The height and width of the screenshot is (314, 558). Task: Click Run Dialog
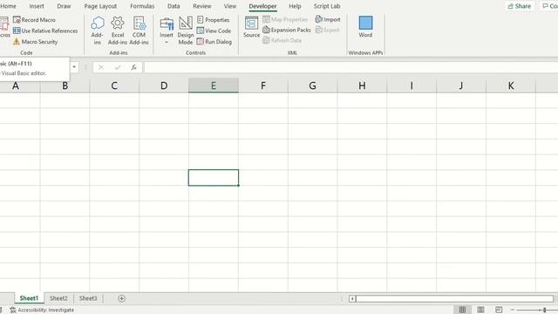pyautogui.click(x=214, y=42)
